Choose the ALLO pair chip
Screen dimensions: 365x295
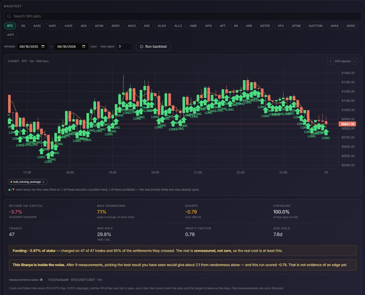178,26
